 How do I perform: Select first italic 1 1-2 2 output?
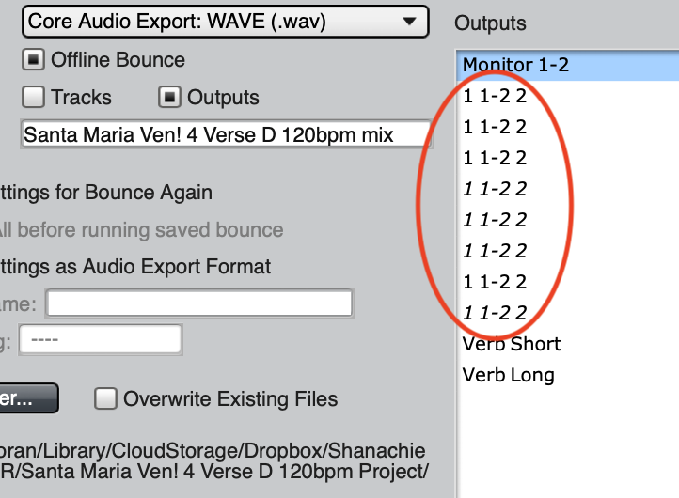click(495, 189)
